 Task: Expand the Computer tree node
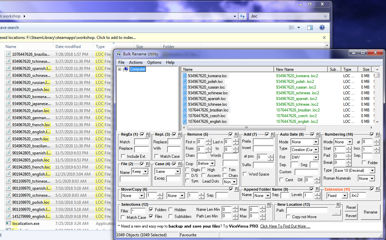(x=119, y=69)
